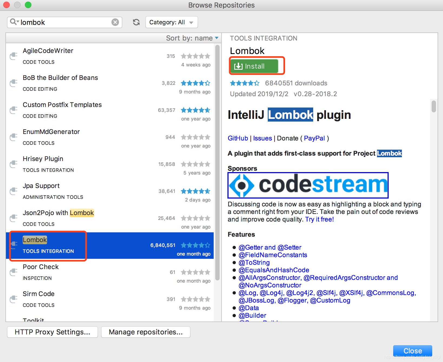The image size is (443, 362).
Task: Clear the lombok search text with the X icon
Action: 115,22
